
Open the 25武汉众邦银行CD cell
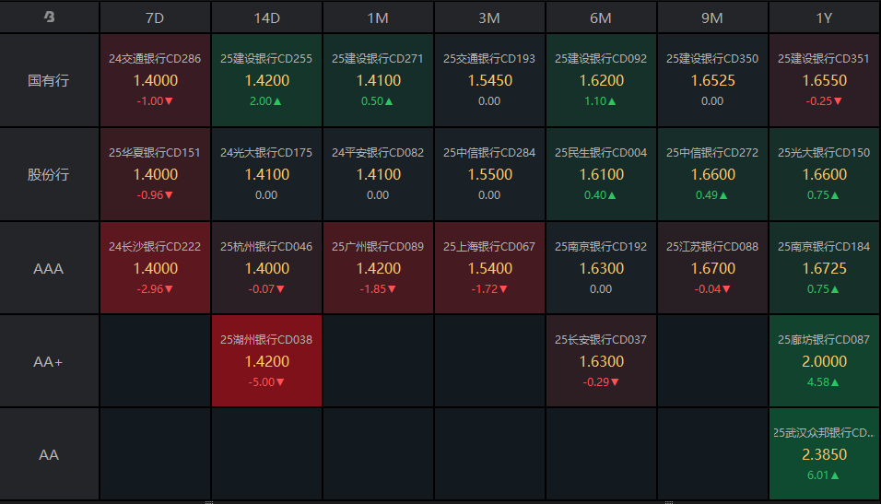point(824,454)
